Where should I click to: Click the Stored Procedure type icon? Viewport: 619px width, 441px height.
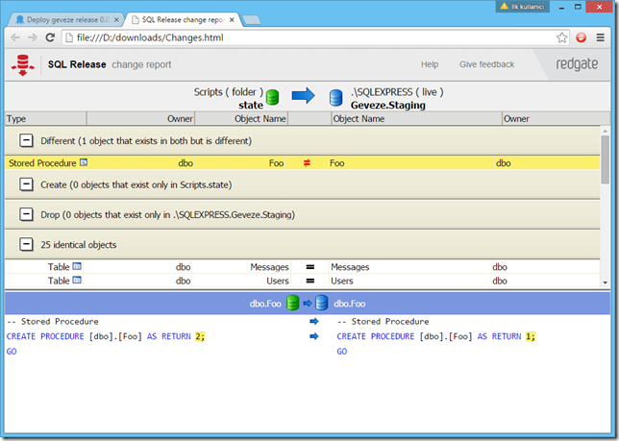tap(84, 162)
